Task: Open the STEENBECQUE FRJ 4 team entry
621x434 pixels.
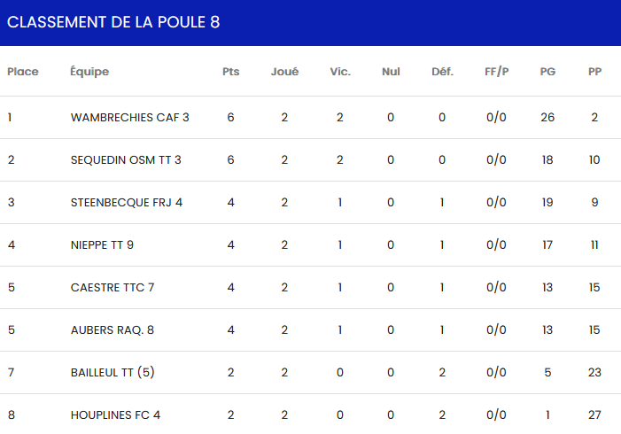Action: coord(127,202)
